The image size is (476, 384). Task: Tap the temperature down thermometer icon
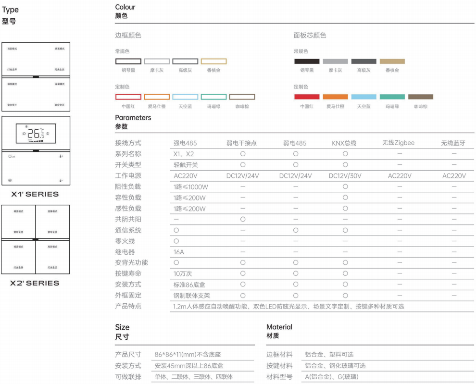click(x=61, y=180)
